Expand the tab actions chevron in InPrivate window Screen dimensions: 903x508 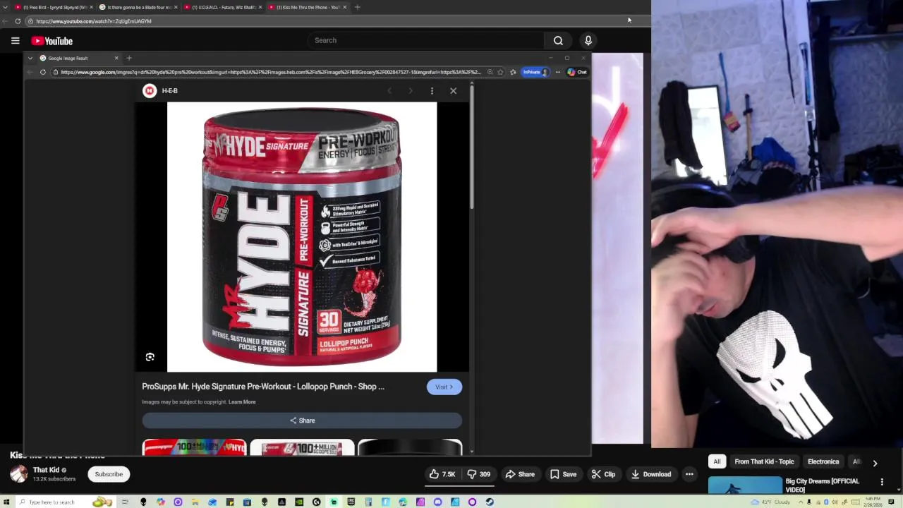point(30,58)
